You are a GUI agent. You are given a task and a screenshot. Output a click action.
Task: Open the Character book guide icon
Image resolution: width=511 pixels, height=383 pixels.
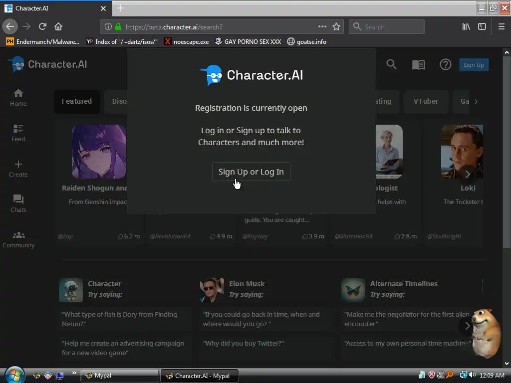tap(419, 64)
